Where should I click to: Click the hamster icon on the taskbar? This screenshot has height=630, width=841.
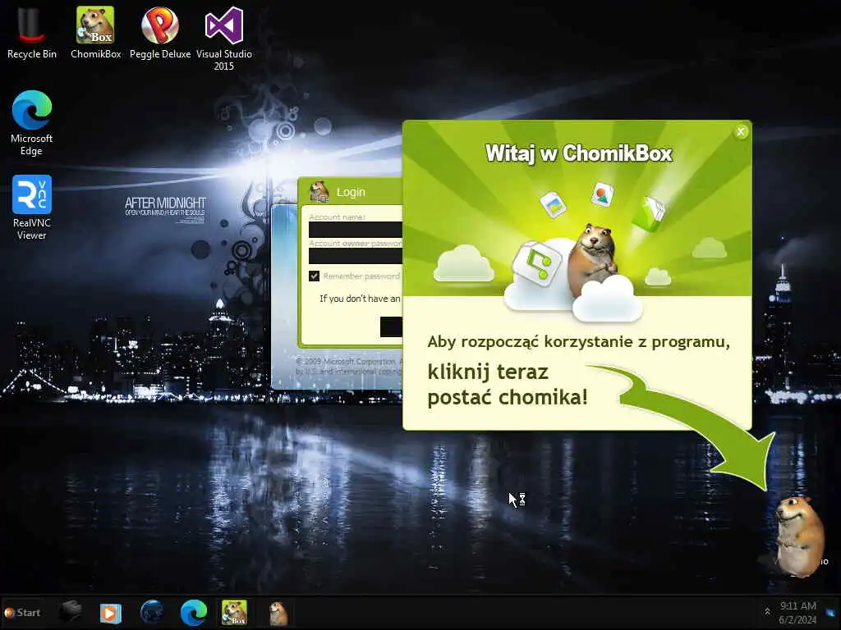(x=278, y=614)
